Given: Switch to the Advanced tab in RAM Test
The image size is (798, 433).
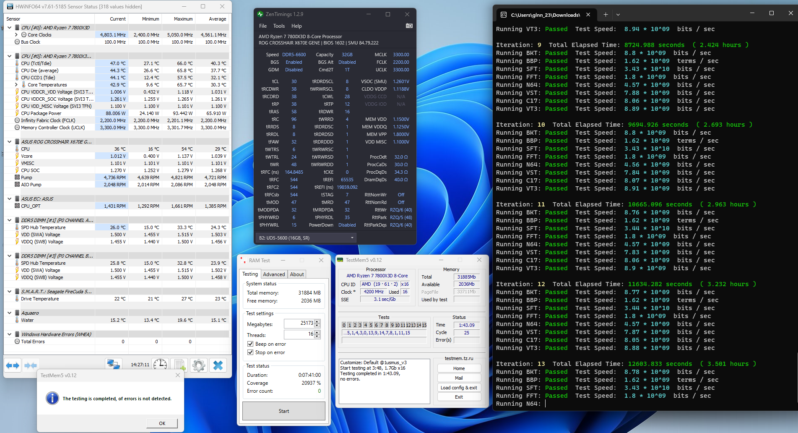Looking at the screenshot, I should click(x=274, y=274).
